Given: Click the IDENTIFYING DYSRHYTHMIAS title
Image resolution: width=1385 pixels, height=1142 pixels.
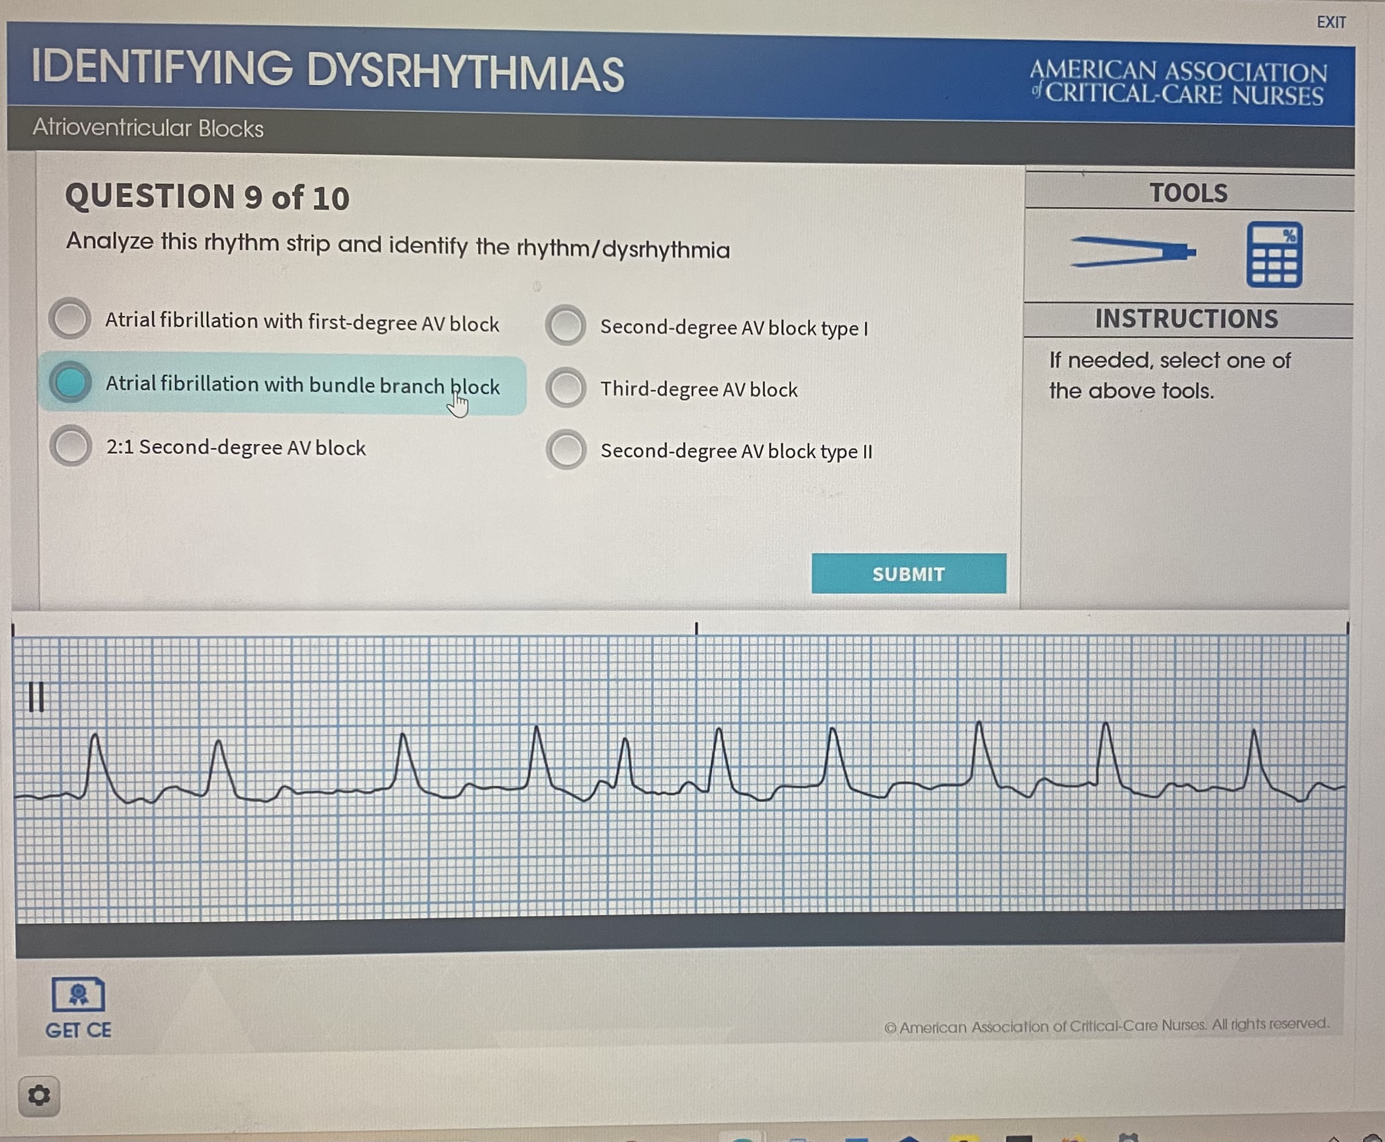Looking at the screenshot, I should tap(328, 70).
